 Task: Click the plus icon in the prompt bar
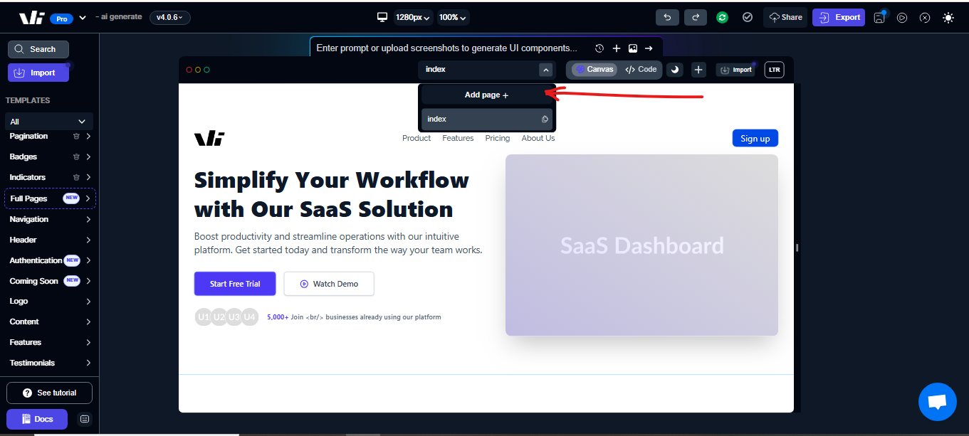click(x=617, y=48)
